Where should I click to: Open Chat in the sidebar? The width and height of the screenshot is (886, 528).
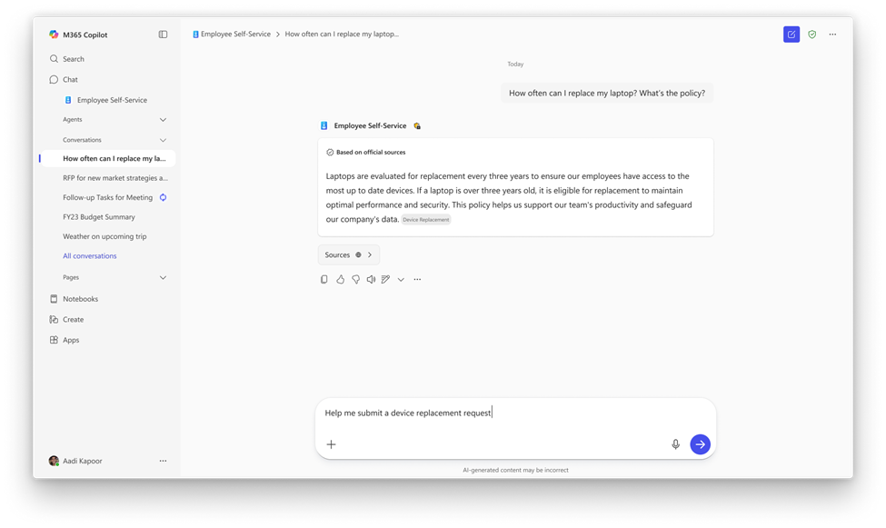64,80
